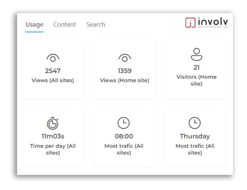247x190 pixels.
Task: Click the Thursday peak day value
Action: [x=195, y=136]
